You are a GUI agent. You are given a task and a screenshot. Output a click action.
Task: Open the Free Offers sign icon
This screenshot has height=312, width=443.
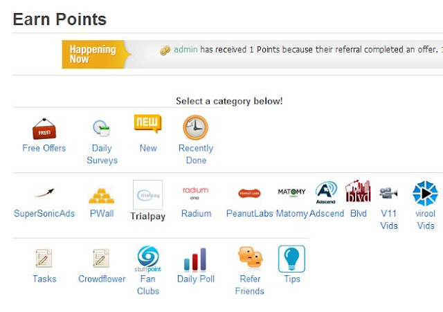(x=44, y=129)
